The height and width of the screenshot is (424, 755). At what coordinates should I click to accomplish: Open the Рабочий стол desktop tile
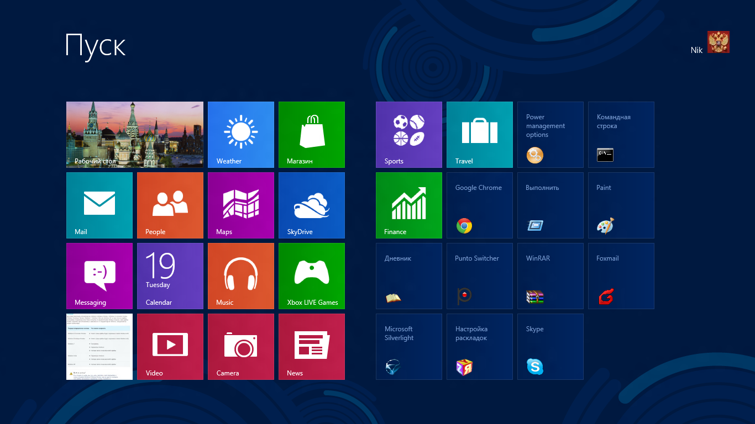pos(135,135)
